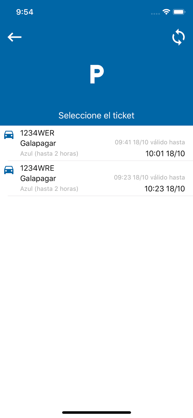Viewport: 193px width, 418px height.
Task: Tap the cellular signal dots
Action: (155, 14)
